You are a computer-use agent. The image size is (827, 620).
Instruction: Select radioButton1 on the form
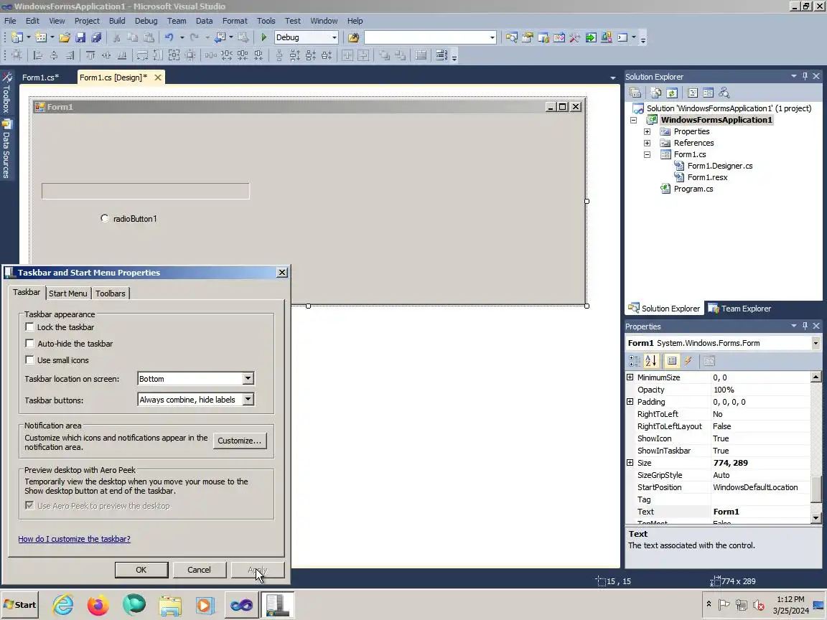coord(129,218)
